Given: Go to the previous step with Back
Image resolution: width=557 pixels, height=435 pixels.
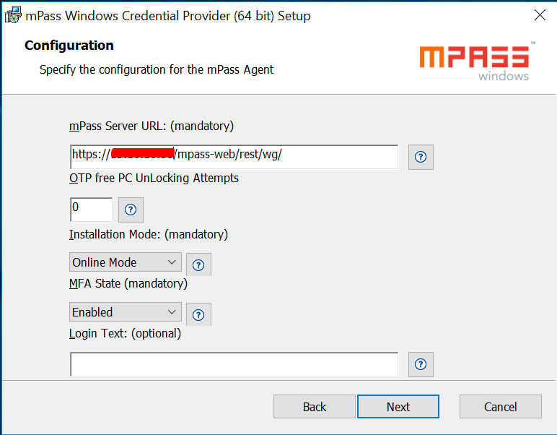Looking at the screenshot, I should tap(315, 407).
